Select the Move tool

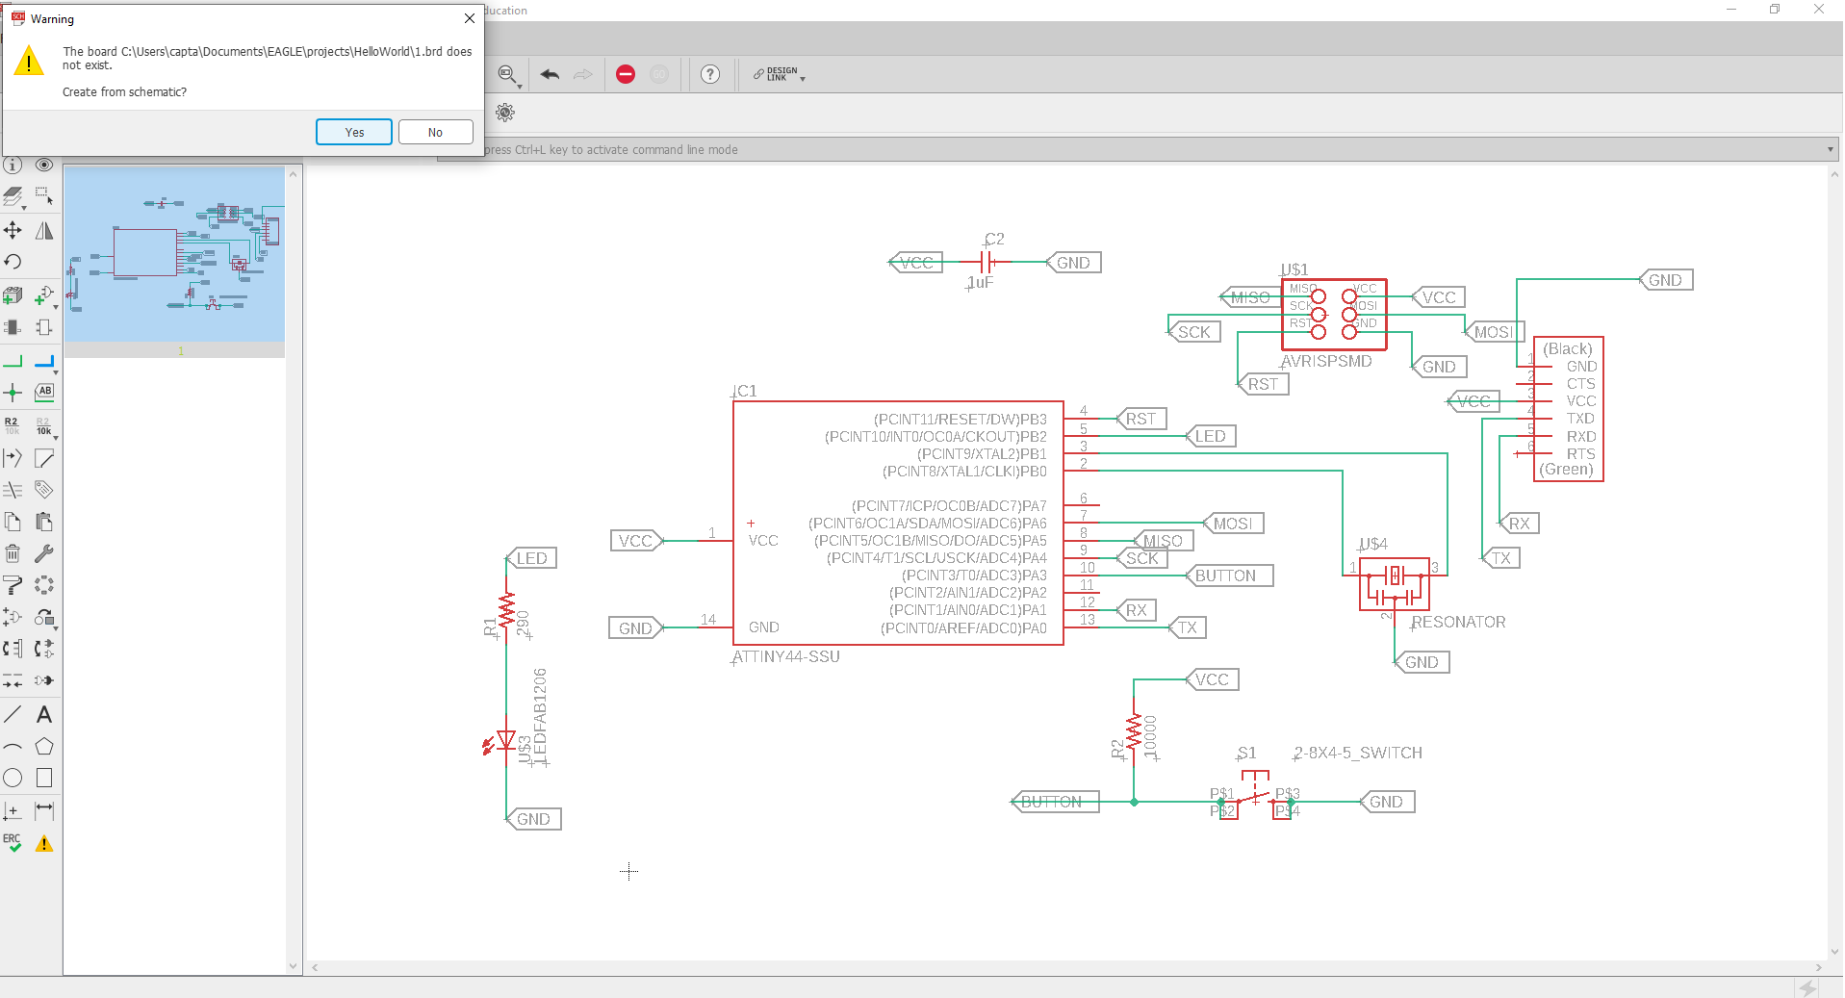[13, 230]
